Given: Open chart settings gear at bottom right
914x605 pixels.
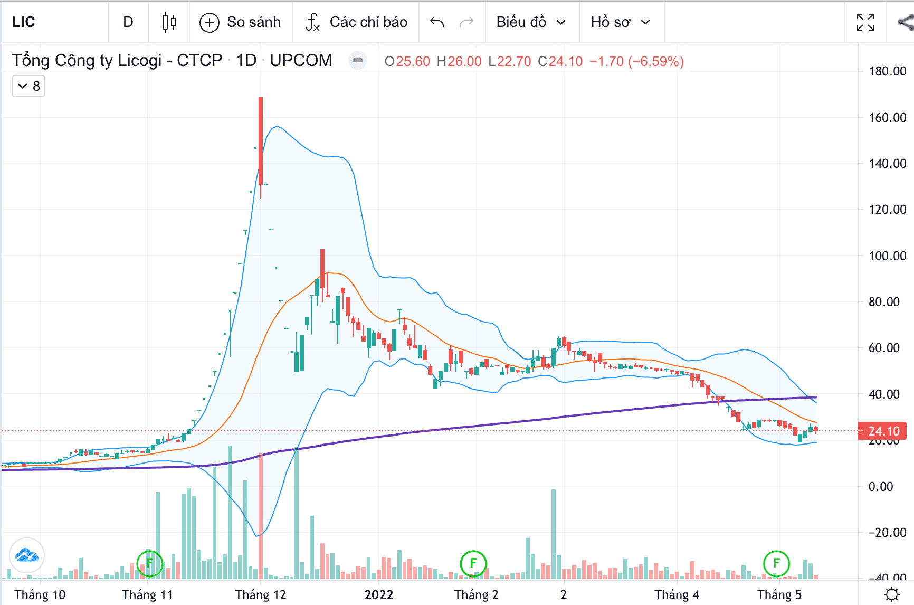Looking at the screenshot, I should pyautogui.click(x=892, y=594).
